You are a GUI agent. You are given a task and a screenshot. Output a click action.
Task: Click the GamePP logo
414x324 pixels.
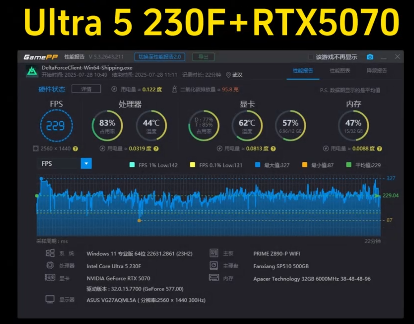(41, 57)
